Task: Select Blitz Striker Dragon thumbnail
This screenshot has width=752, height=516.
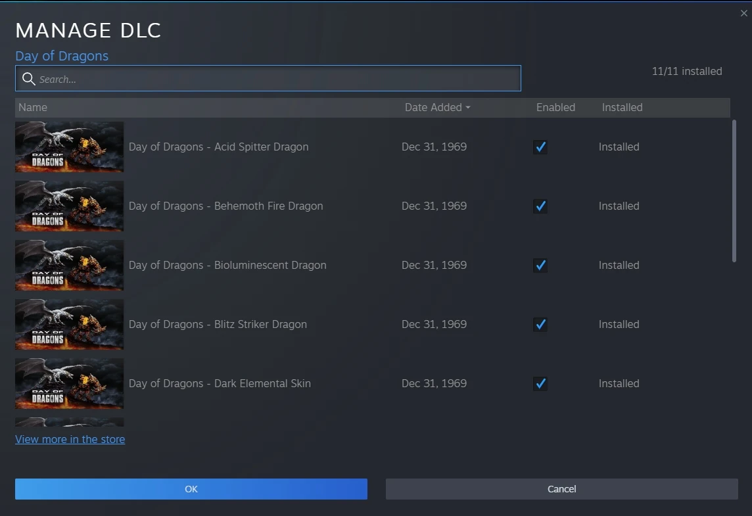Action: [69, 324]
